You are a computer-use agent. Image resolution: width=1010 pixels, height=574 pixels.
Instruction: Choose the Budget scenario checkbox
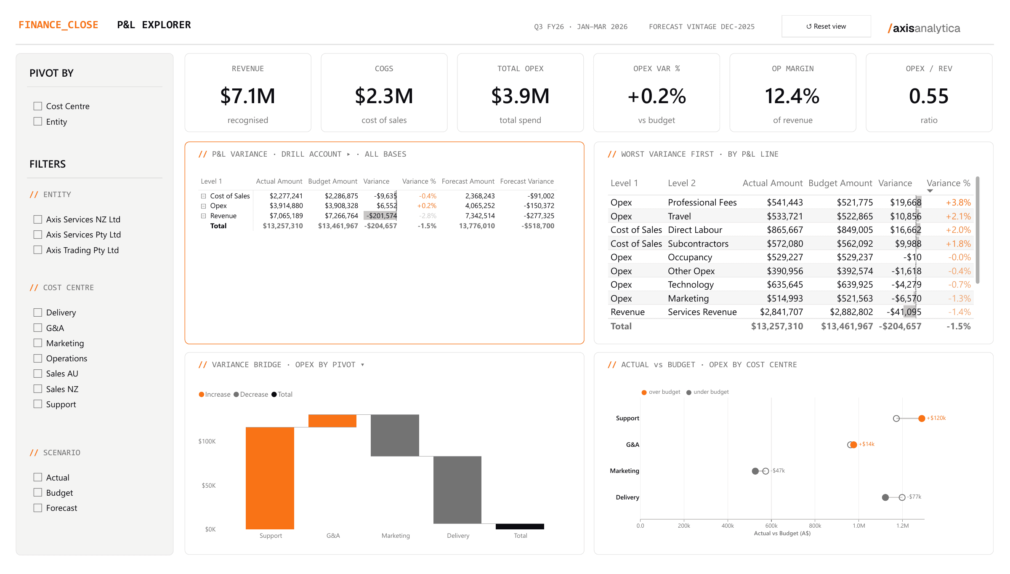[x=38, y=493]
